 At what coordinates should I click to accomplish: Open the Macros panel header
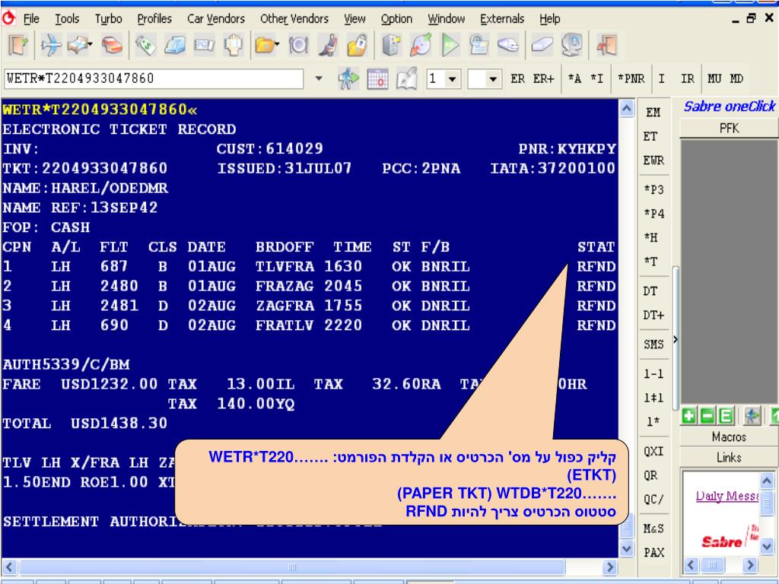[729, 436]
